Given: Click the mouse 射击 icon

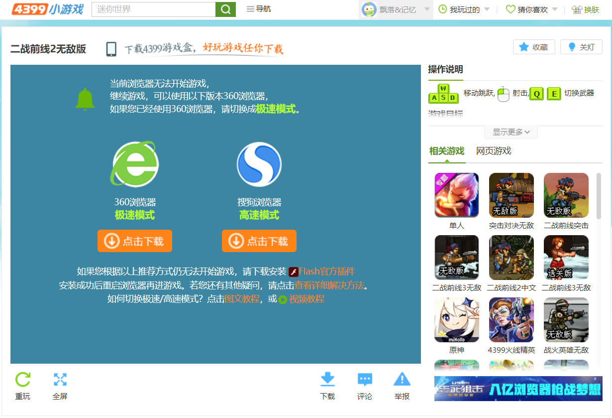Looking at the screenshot, I should [504, 94].
